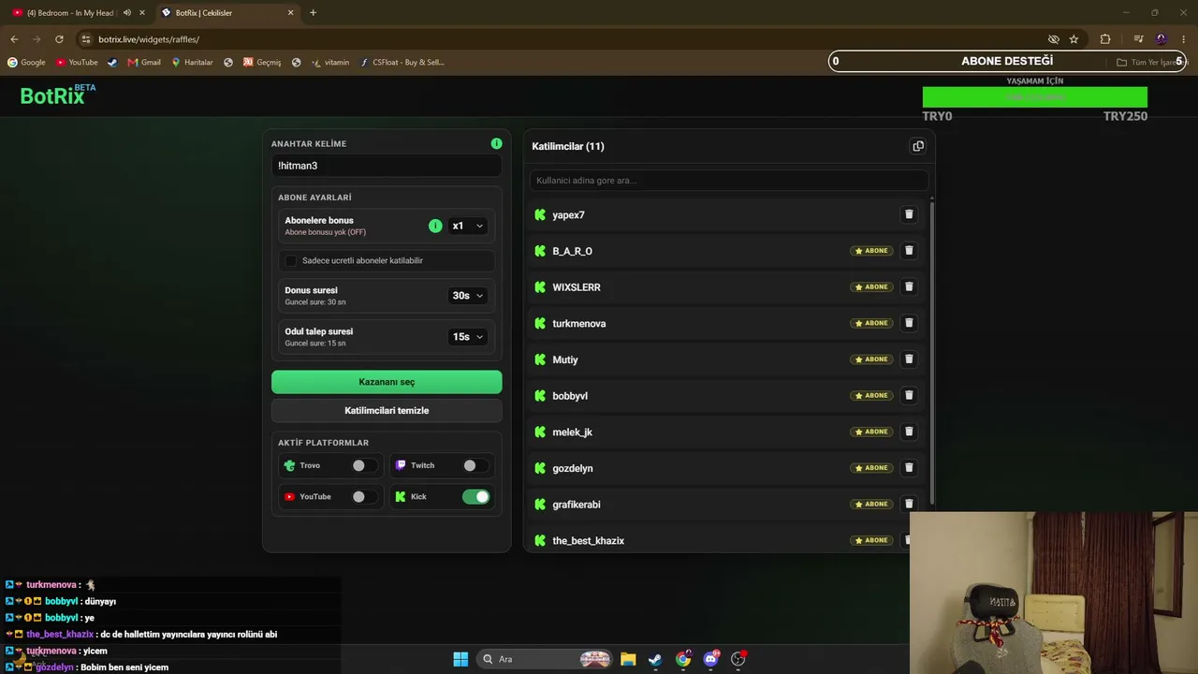Delete participant Mutiy via trash icon
This screenshot has height=674, width=1198.
(908, 359)
